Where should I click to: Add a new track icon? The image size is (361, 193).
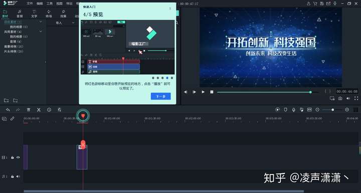(x=4, y=118)
